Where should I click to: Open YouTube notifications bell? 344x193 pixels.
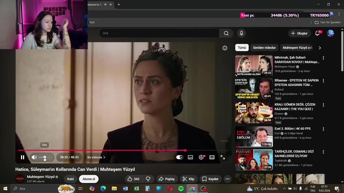pyautogui.click(x=318, y=33)
